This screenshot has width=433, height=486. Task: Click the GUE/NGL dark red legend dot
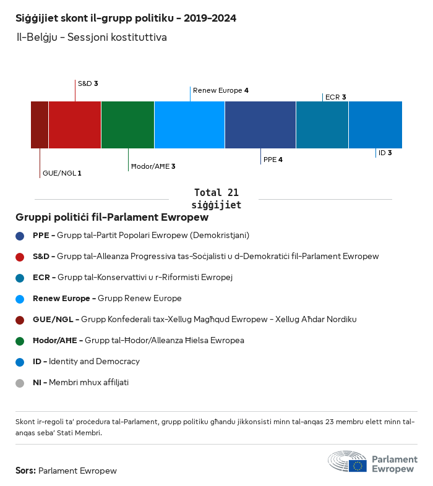[x=20, y=320]
